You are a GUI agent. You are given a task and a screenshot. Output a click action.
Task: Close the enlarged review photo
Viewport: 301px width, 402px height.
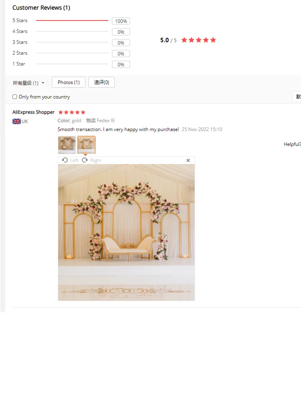(188, 160)
